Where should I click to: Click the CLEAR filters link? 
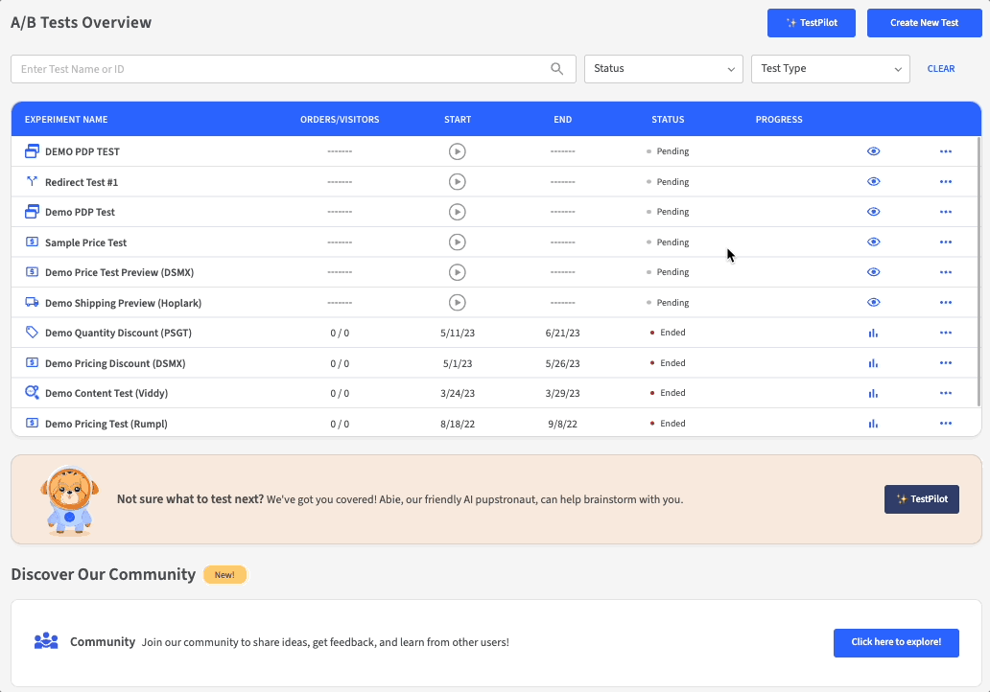[x=940, y=69]
